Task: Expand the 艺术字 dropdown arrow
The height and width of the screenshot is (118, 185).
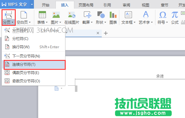Action: pos(152,22)
